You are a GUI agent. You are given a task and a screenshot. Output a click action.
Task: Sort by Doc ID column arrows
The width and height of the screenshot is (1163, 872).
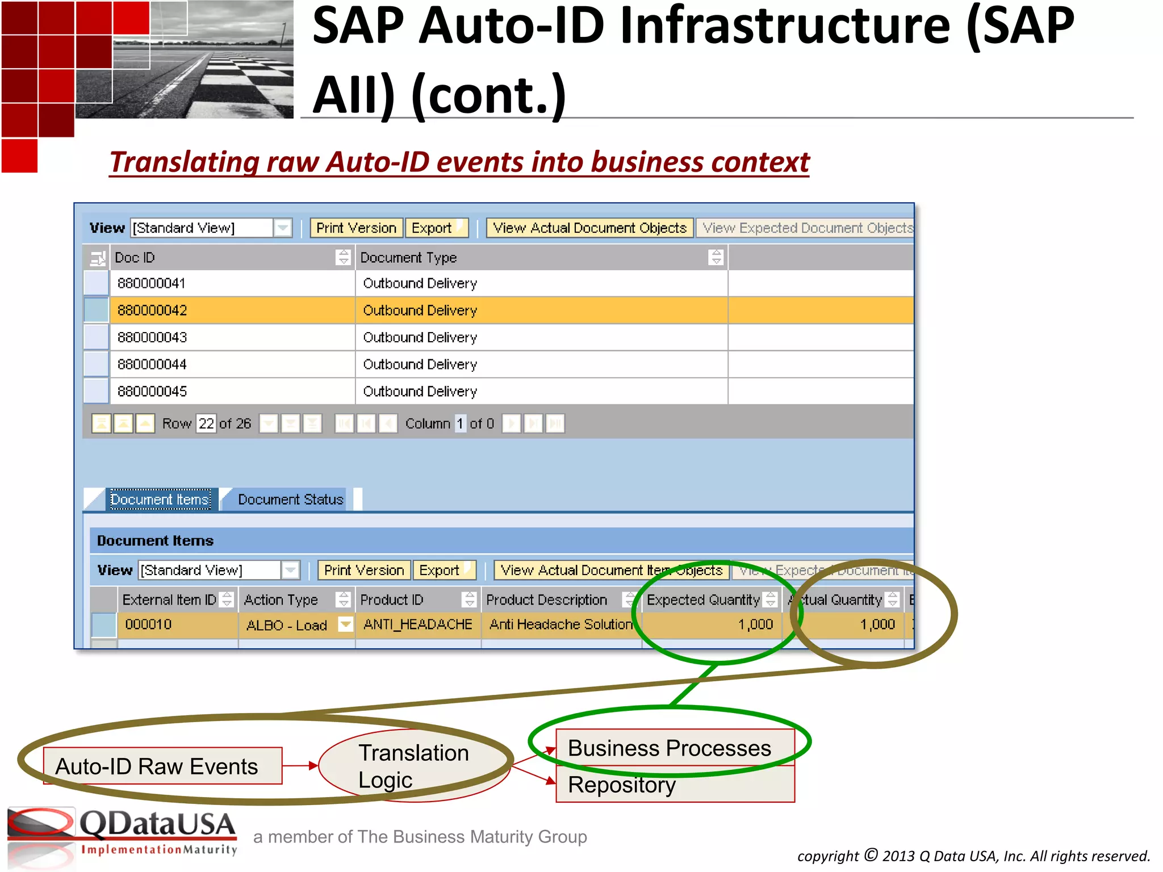click(x=343, y=257)
